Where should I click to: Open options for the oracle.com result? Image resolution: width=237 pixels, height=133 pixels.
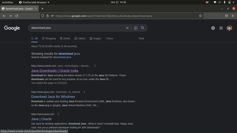95,66
